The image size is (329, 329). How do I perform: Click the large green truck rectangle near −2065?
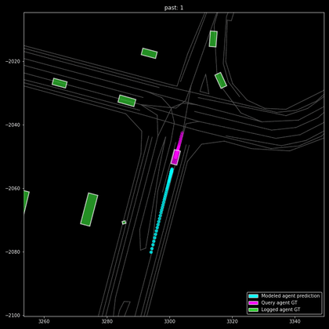(89, 209)
